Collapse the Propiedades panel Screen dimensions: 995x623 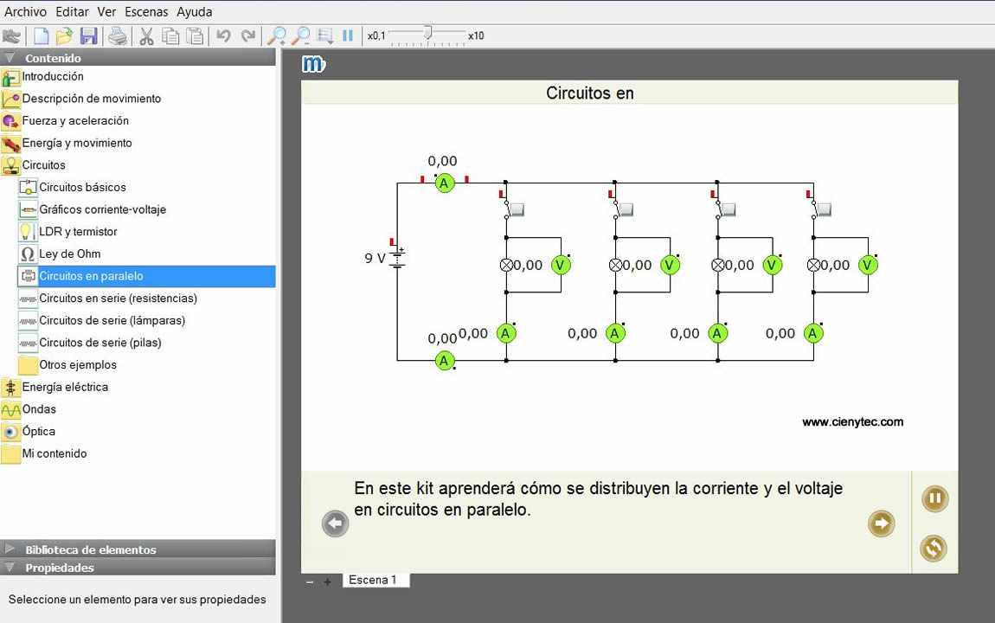pyautogui.click(x=59, y=568)
